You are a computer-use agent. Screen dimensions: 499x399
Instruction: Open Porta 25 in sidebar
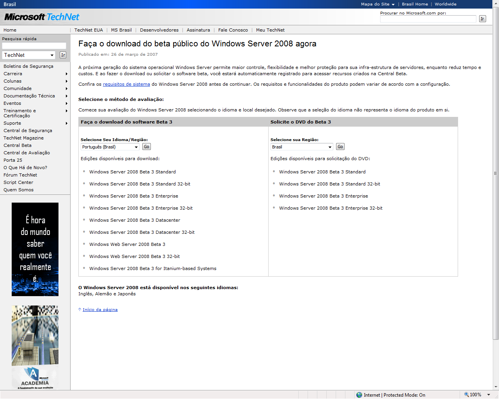13,160
